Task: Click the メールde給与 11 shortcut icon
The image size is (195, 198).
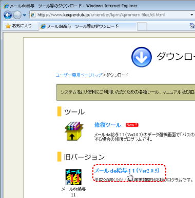Action: pyautogui.click(x=73, y=177)
